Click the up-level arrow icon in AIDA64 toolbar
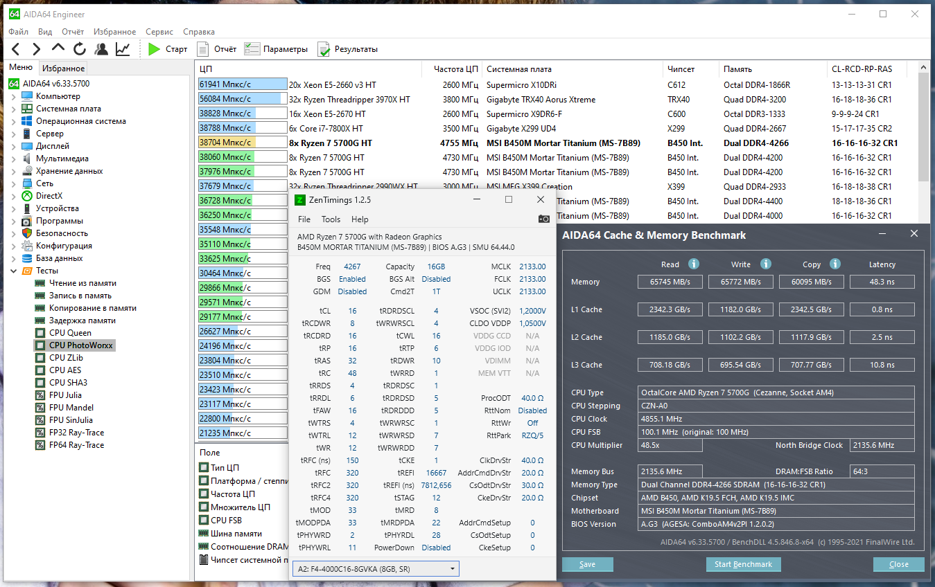Image resolution: width=935 pixels, height=587 pixels. (x=58, y=49)
